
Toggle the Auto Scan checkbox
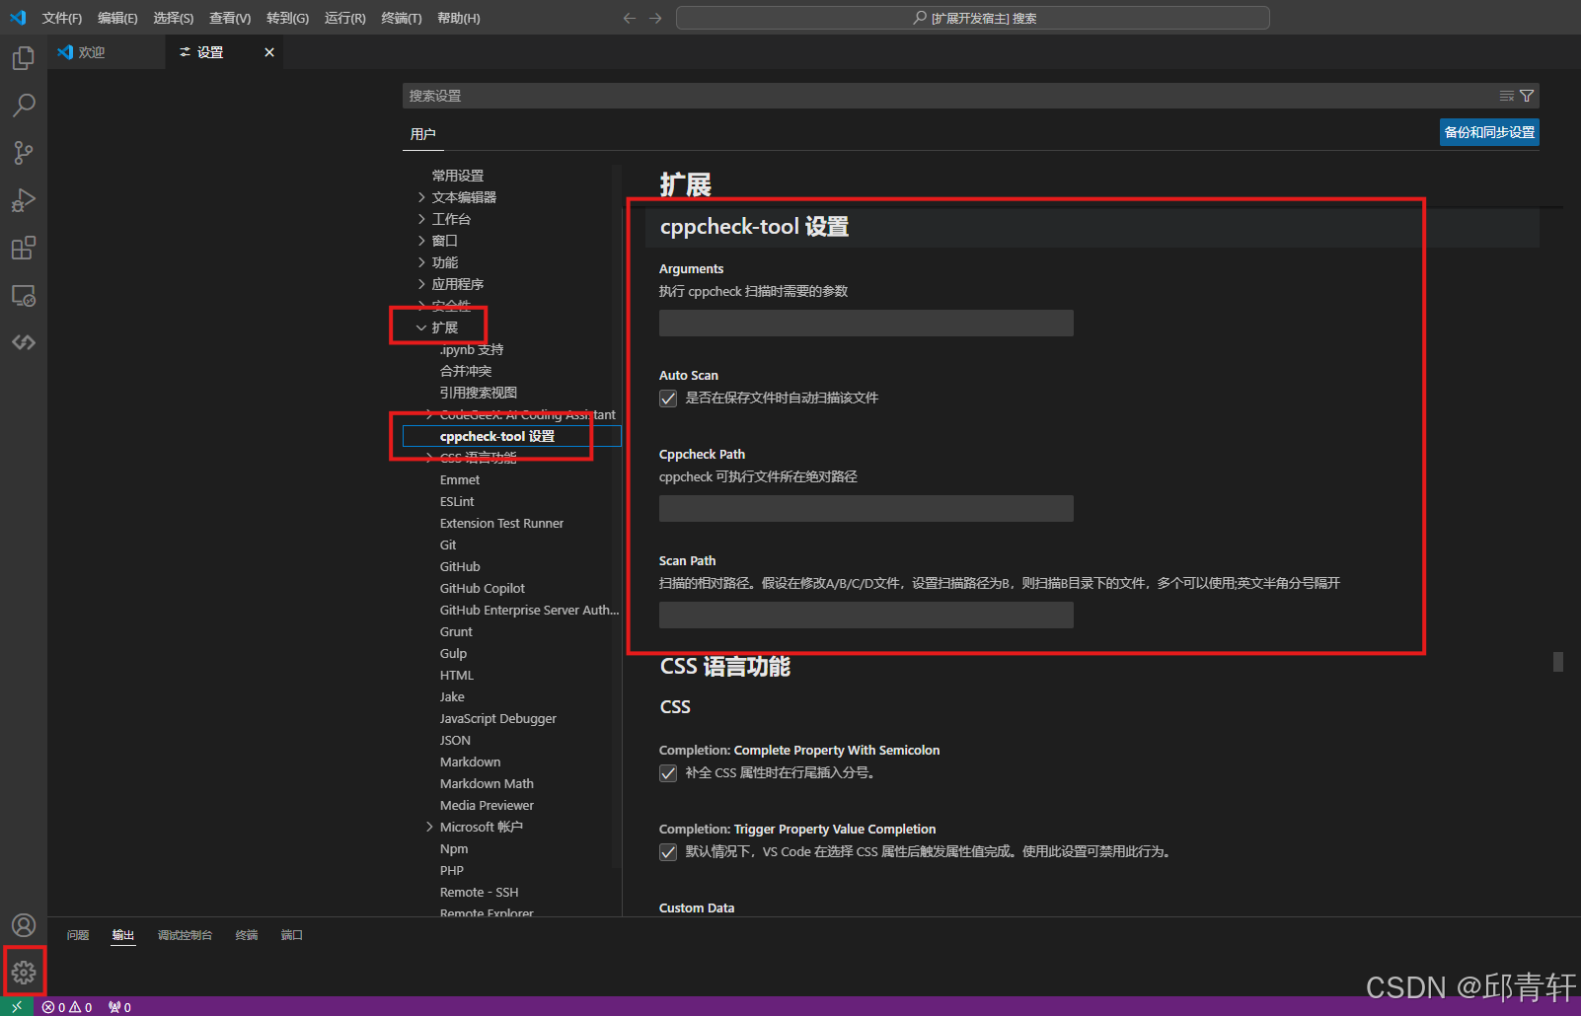[668, 399]
